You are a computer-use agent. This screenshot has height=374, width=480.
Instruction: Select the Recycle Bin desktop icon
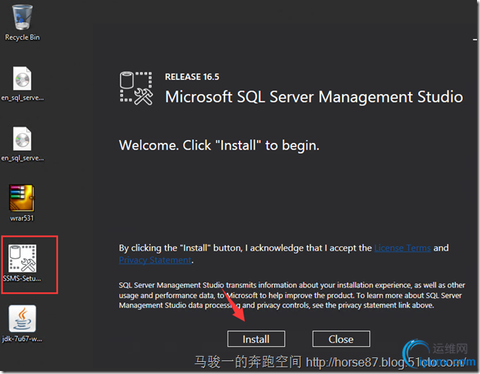tap(22, 17)
